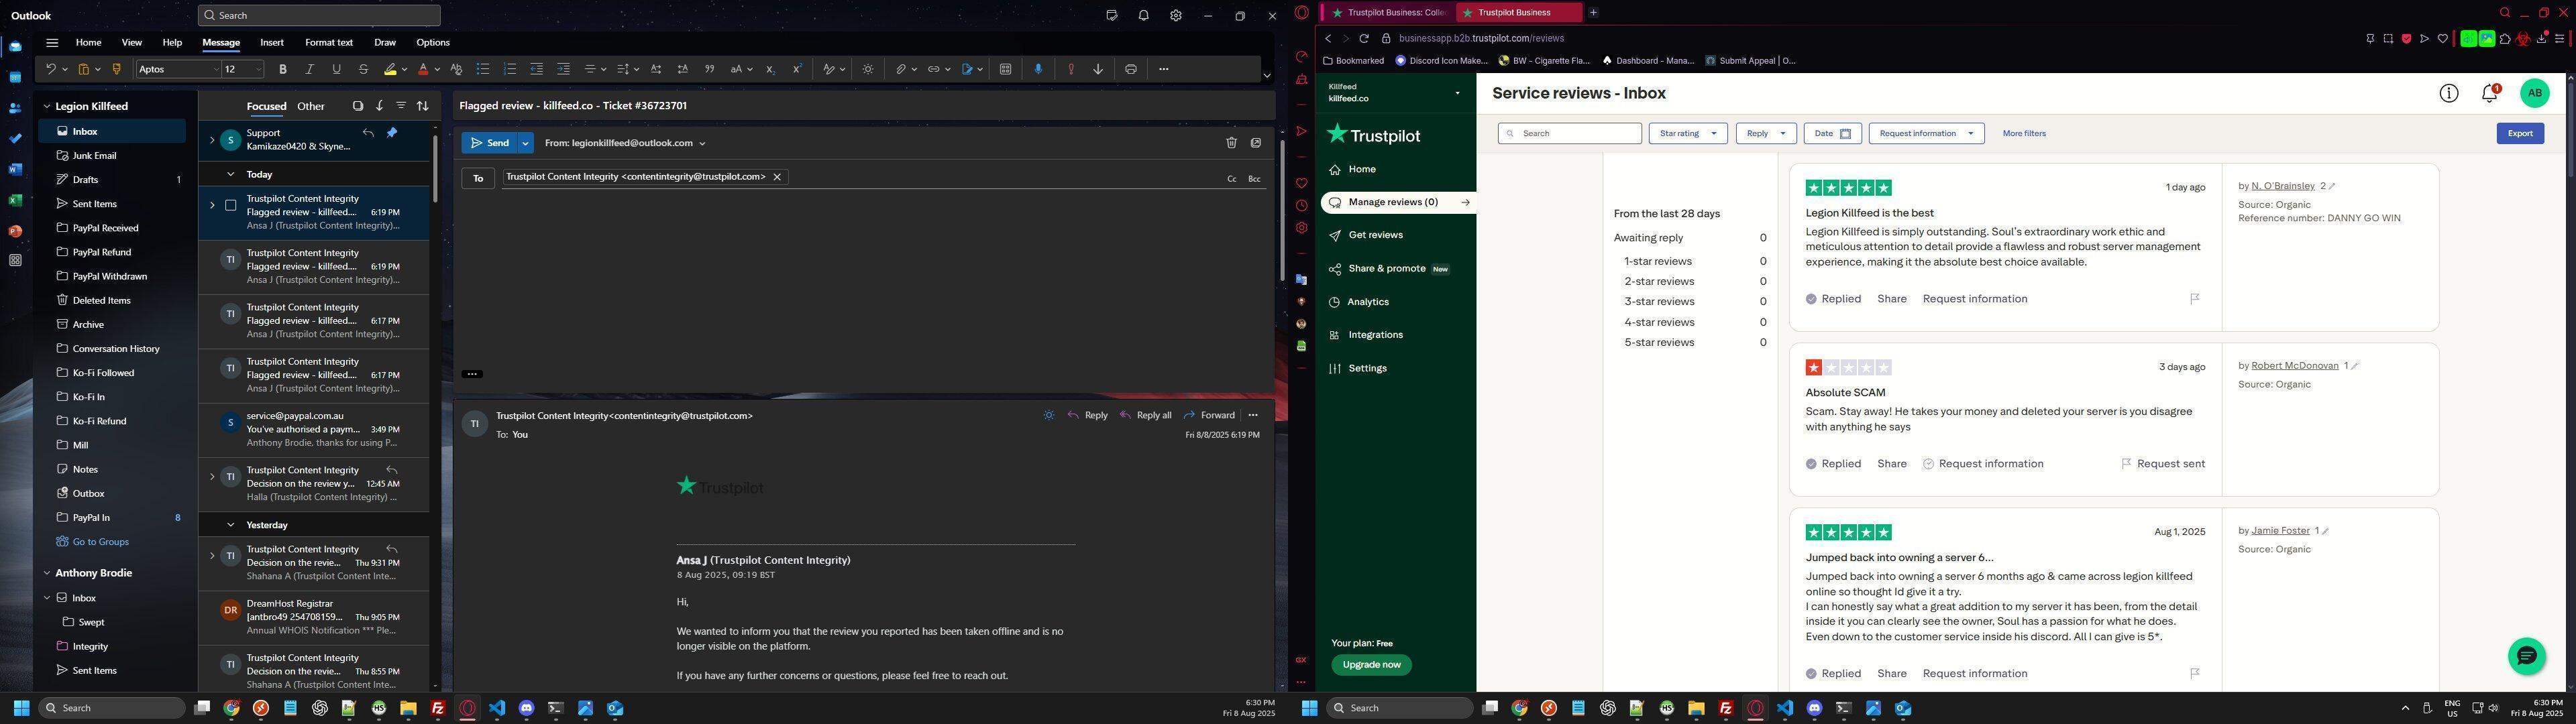Apply strikethrough formatting in Outlook
2576x724 pixels.
(363, 69)
